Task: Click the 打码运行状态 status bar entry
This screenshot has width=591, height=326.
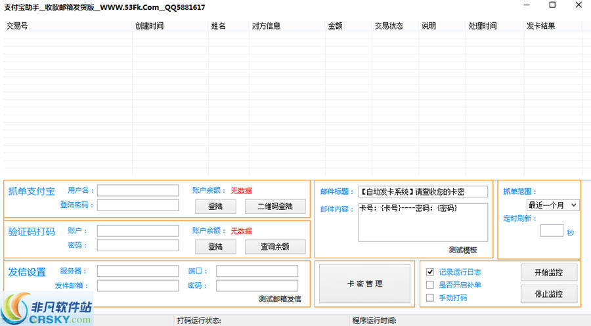Action: click(x=199, y=321)
